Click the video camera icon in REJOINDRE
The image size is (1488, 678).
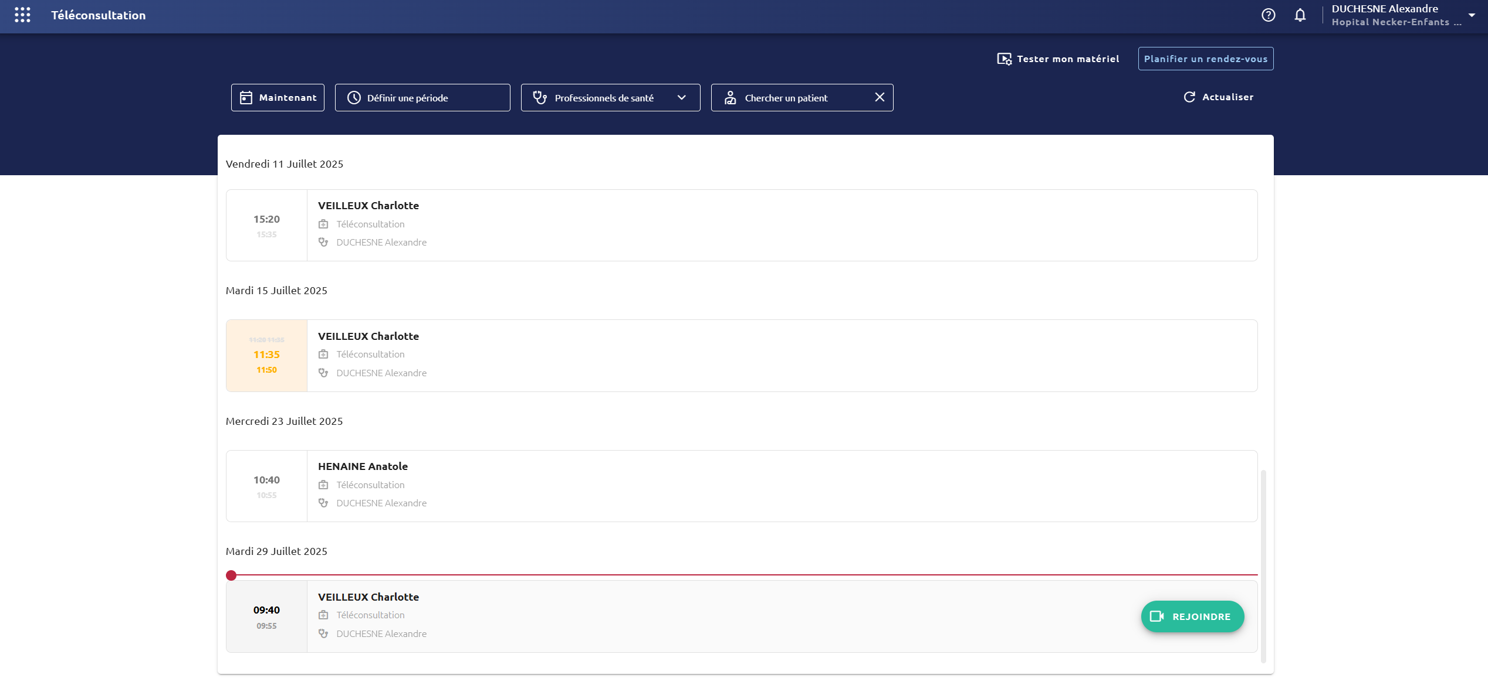pyautogui.click(x=1156, y=616)
